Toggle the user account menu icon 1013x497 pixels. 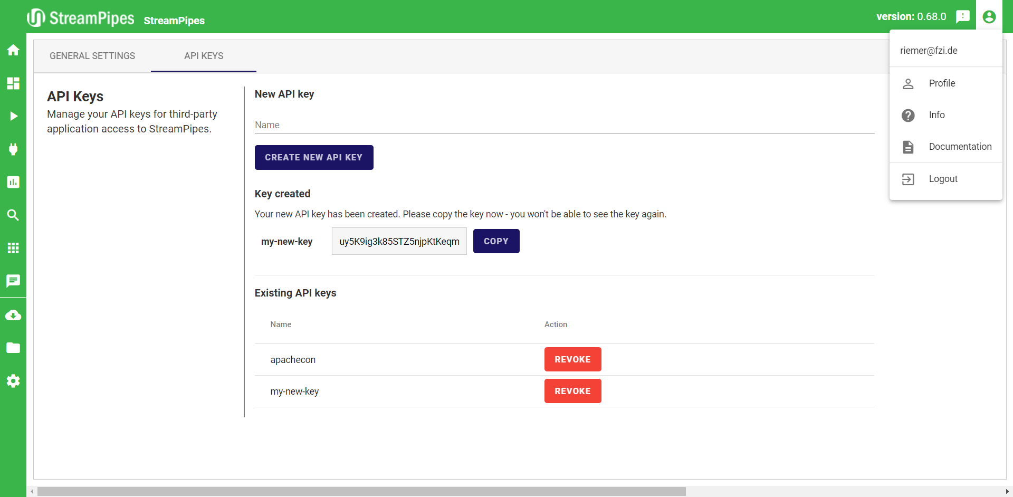989,17
